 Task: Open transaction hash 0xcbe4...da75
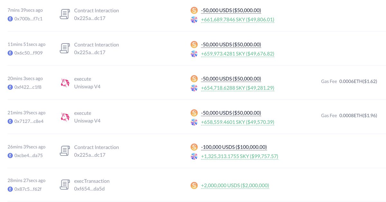[29, 156]
